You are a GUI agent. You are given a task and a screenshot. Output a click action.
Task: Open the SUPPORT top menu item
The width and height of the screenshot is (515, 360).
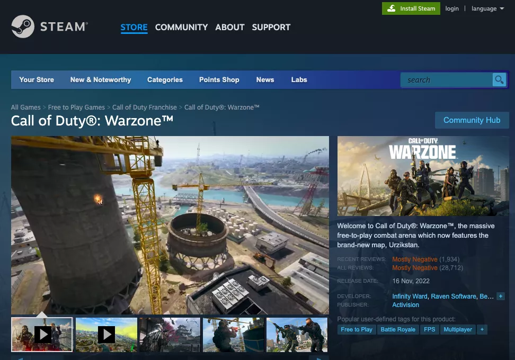[271, 27]
